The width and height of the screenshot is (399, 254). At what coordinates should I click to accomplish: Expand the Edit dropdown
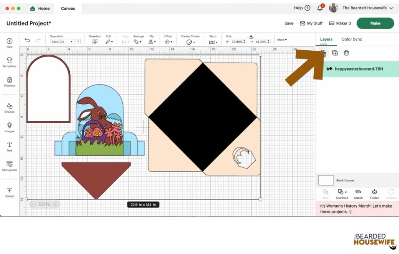coord(109,42)
